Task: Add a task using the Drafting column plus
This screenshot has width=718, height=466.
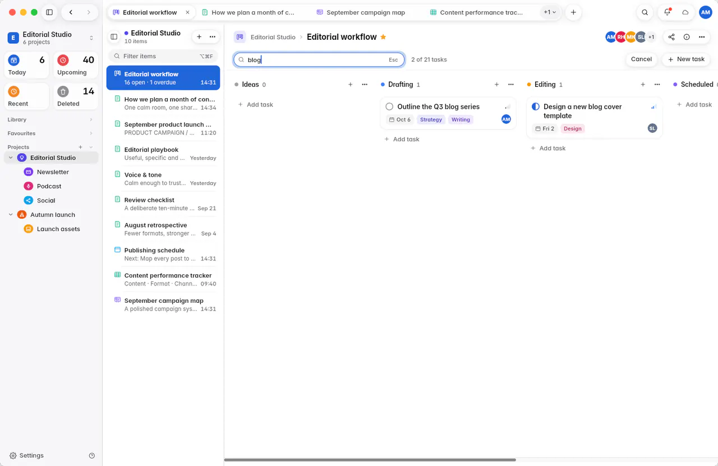Action: point(496,85)
